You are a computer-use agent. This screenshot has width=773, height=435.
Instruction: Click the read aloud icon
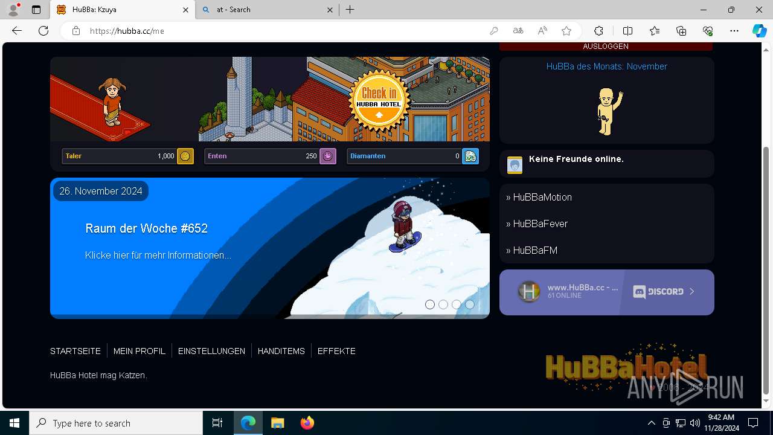pos(542,31)
